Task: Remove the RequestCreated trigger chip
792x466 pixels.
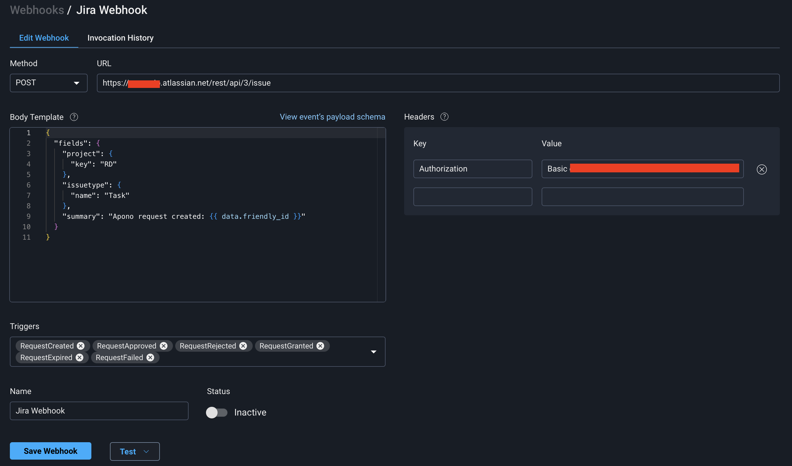Action: point(81,346)
